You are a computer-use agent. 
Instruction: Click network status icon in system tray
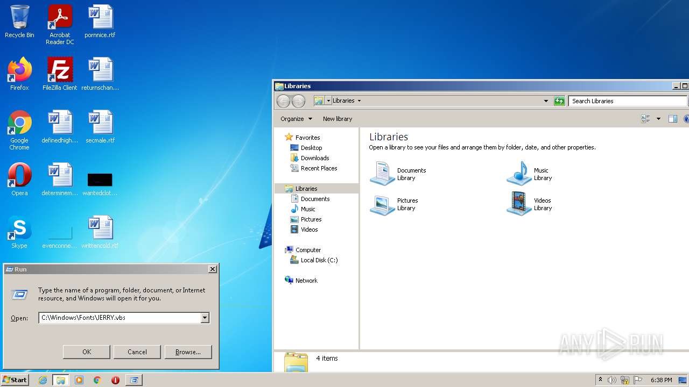[625, 380]
